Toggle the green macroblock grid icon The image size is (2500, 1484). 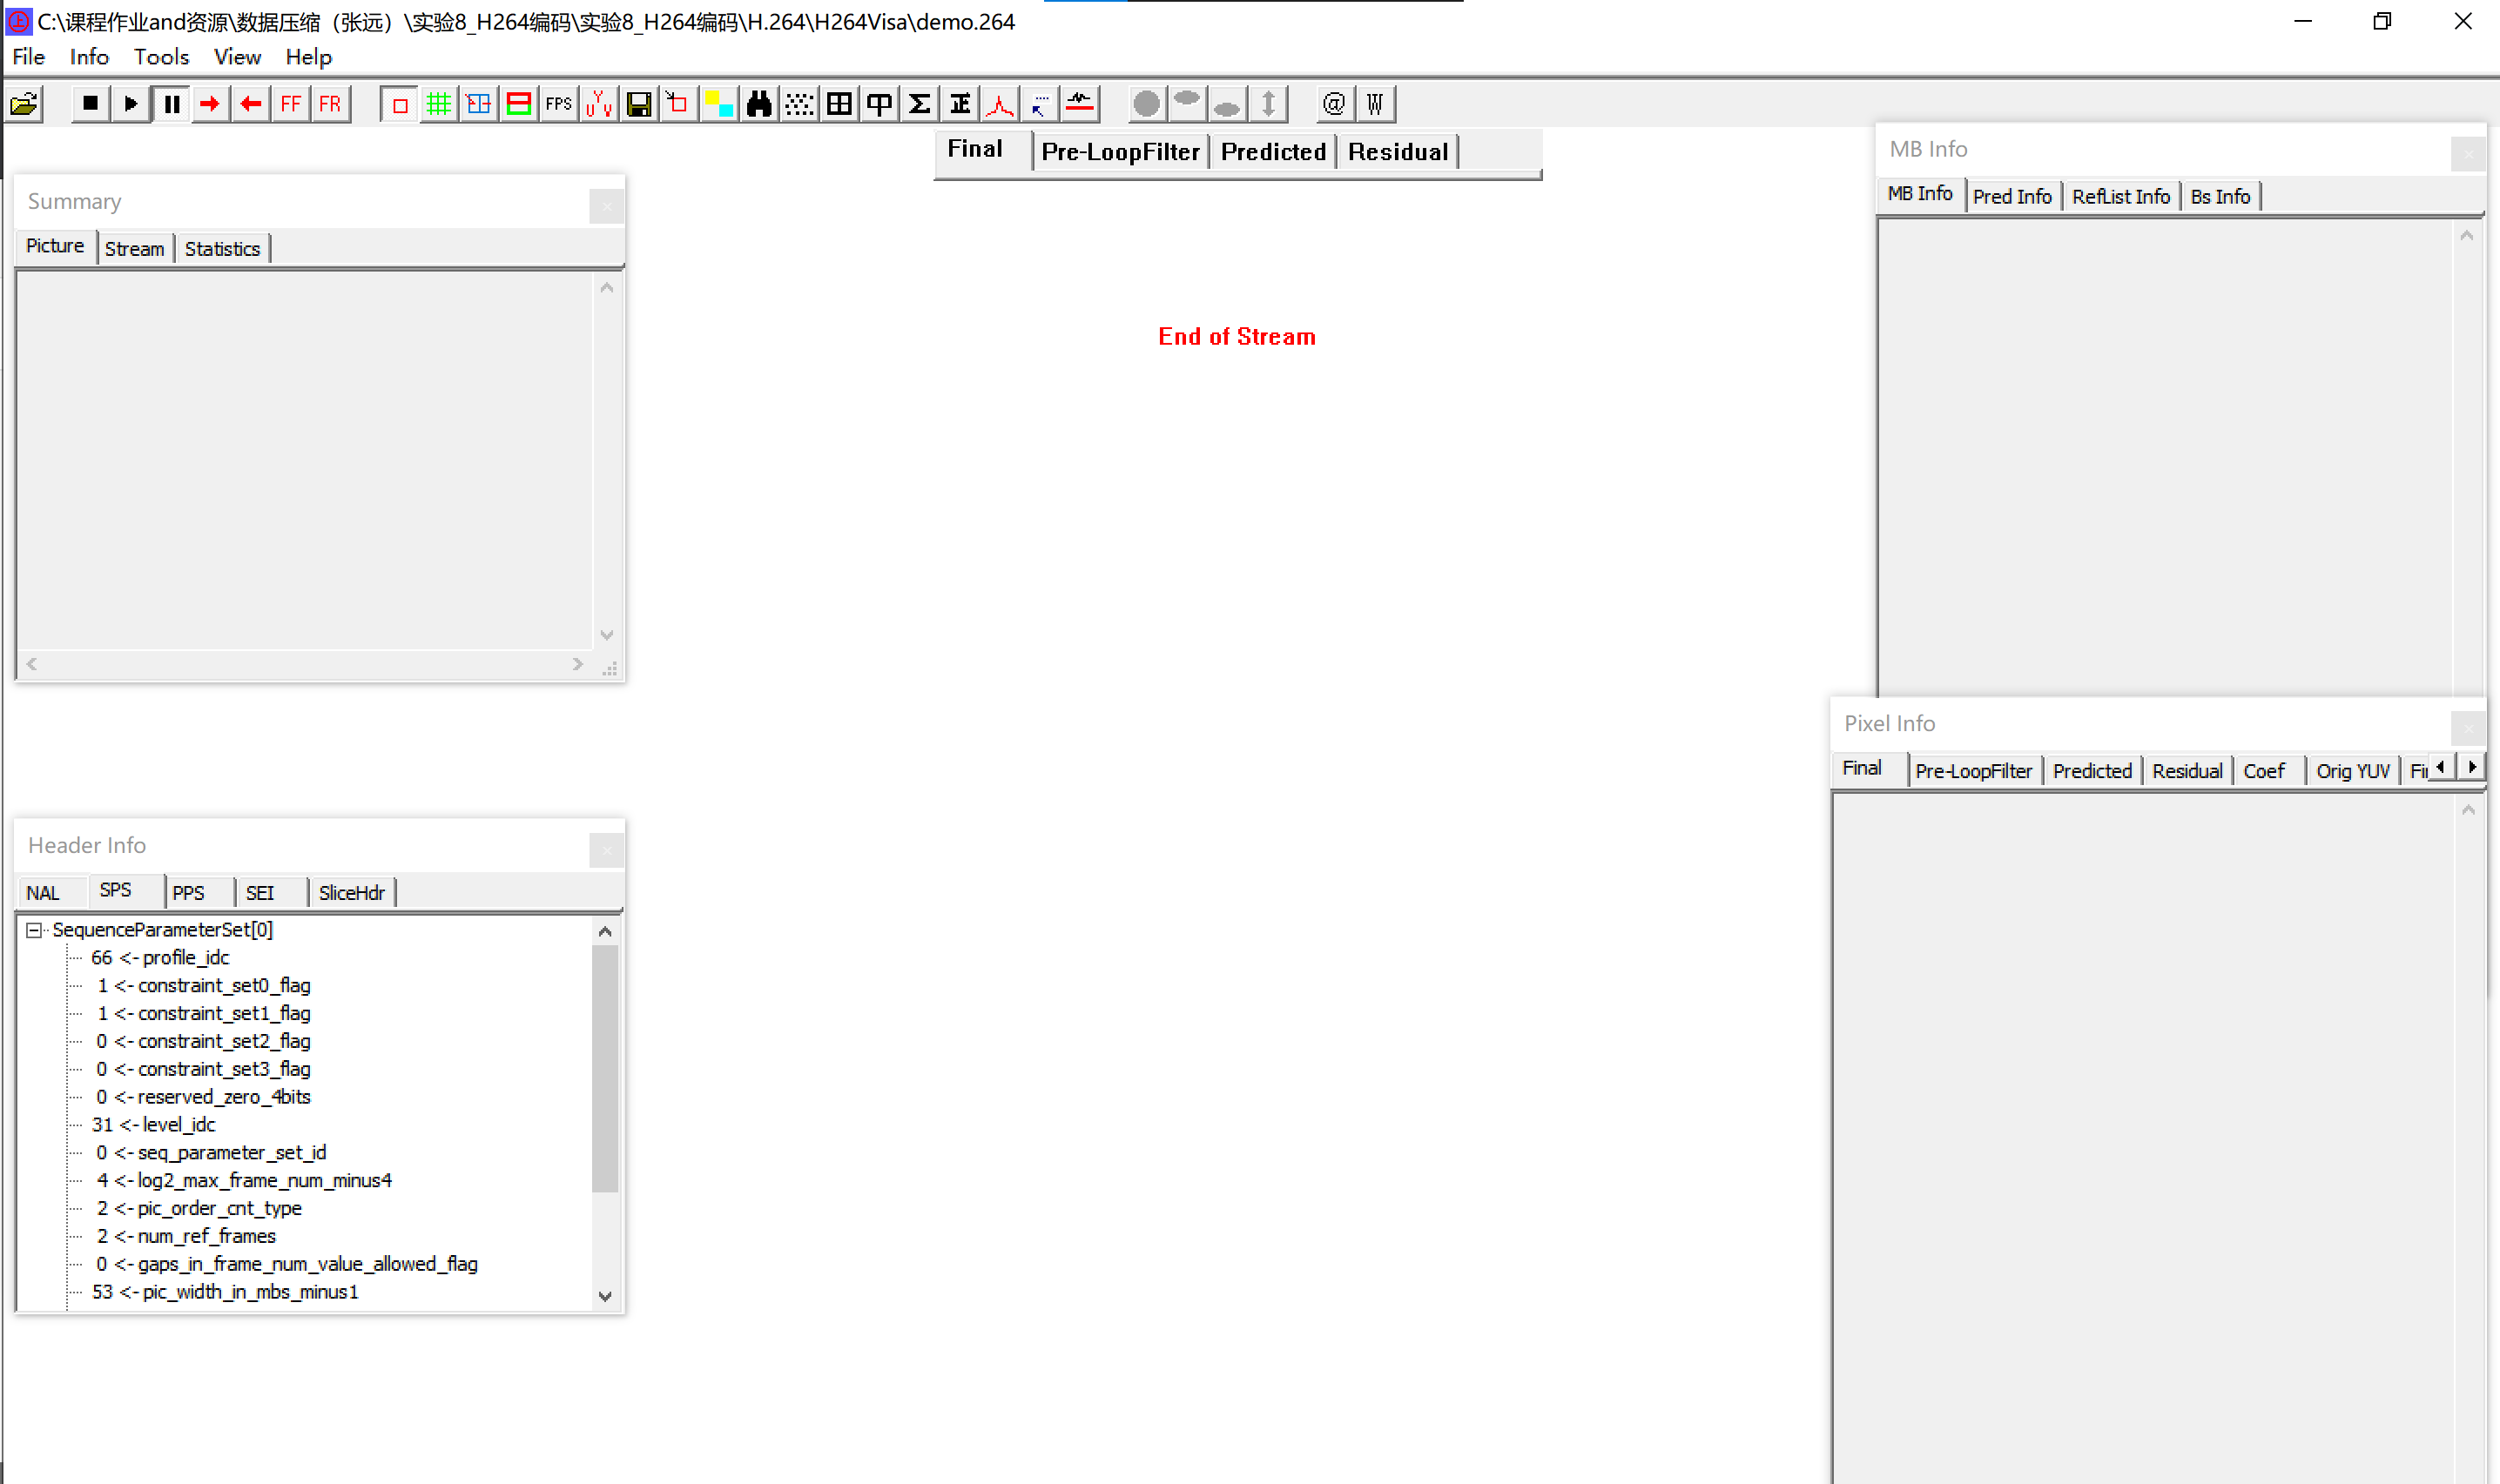438,104
